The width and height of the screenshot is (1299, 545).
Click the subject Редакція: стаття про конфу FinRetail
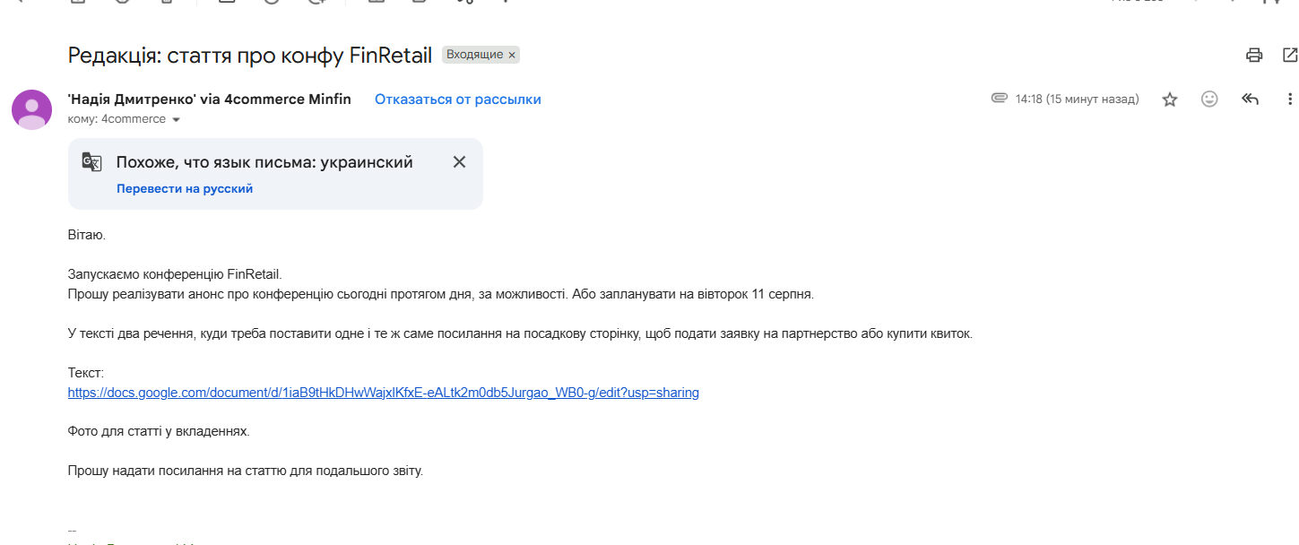[250, 56]
